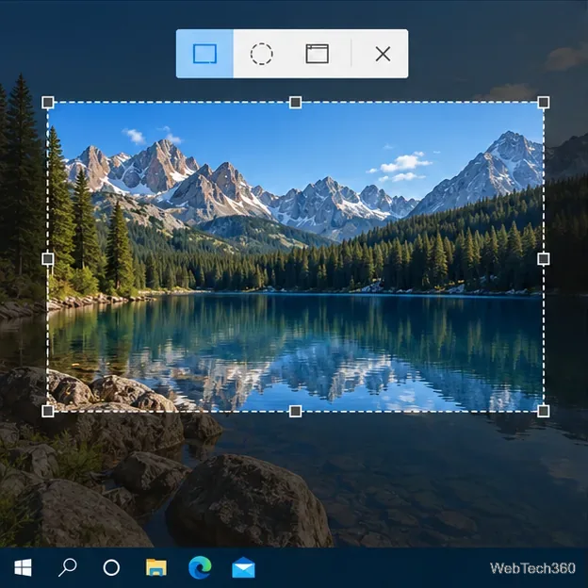Close the snipping toolbar
The image size is (588, 588).
click(383, 54)
